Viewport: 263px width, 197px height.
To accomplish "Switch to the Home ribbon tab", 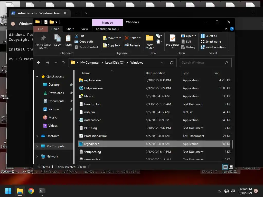I will [55, 29].
